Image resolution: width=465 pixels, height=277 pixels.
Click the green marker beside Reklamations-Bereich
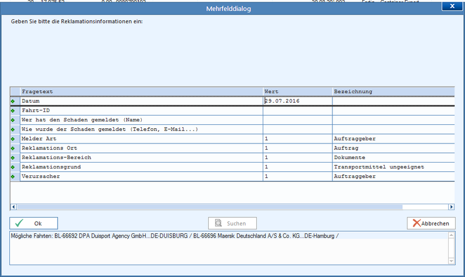coord(13,158)
